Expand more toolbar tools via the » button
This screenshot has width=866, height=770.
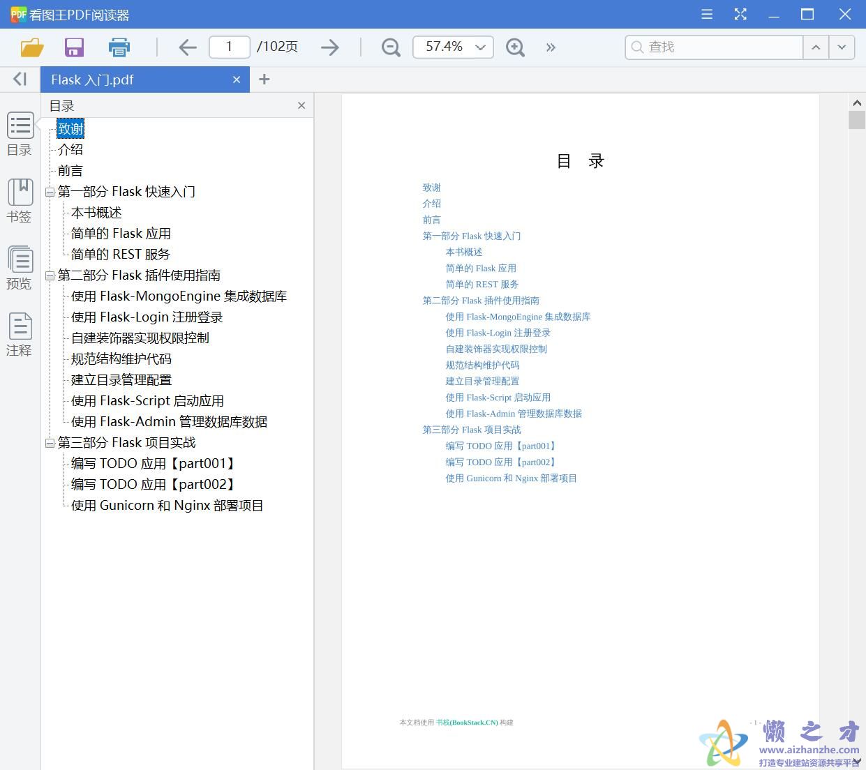click(551, 47)
